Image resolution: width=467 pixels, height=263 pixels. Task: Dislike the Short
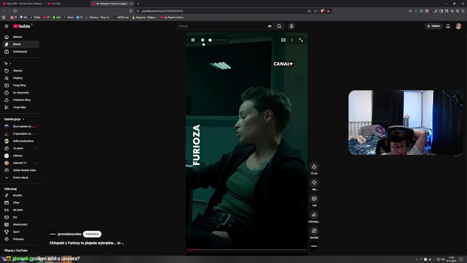coord(314,183)
